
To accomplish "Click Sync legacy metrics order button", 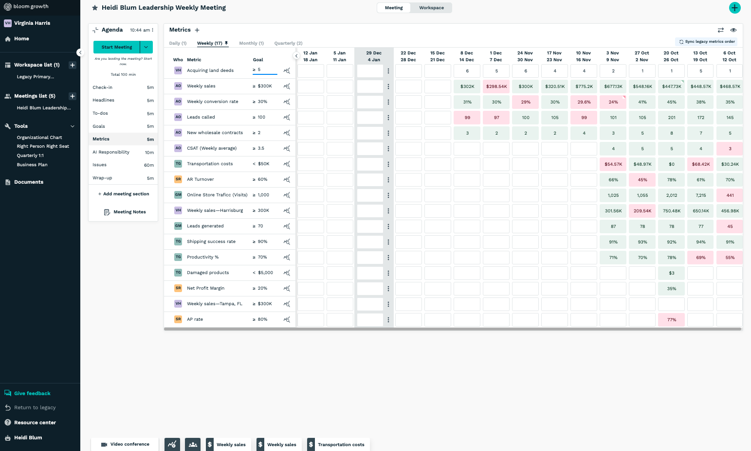I will pos(707,42).
